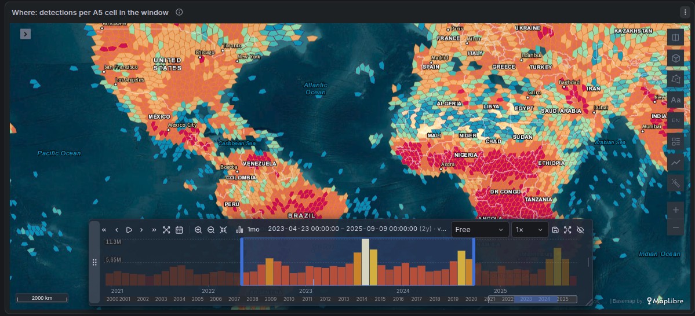The width and height of the screenshot is (695, 316).
Task: Click the 2025 segment of the overview minimap
Action: (x=562, y=299)
